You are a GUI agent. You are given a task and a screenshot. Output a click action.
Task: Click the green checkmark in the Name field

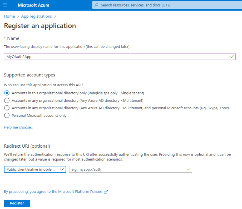pyautogui.click(x=231, y=56)
